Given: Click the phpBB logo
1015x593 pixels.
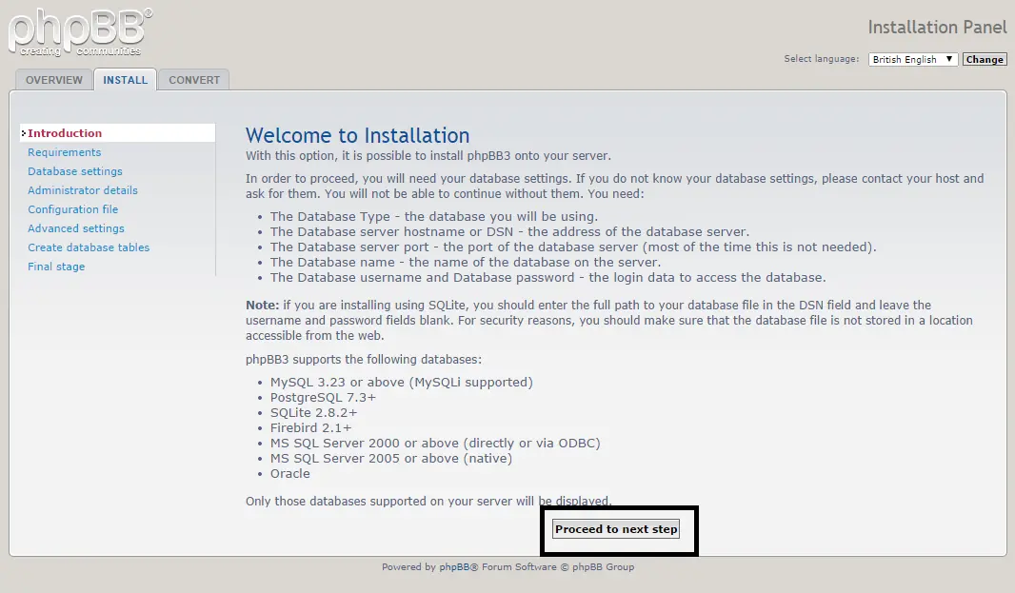Looking at the screenshot, I should tap(80, 32).
